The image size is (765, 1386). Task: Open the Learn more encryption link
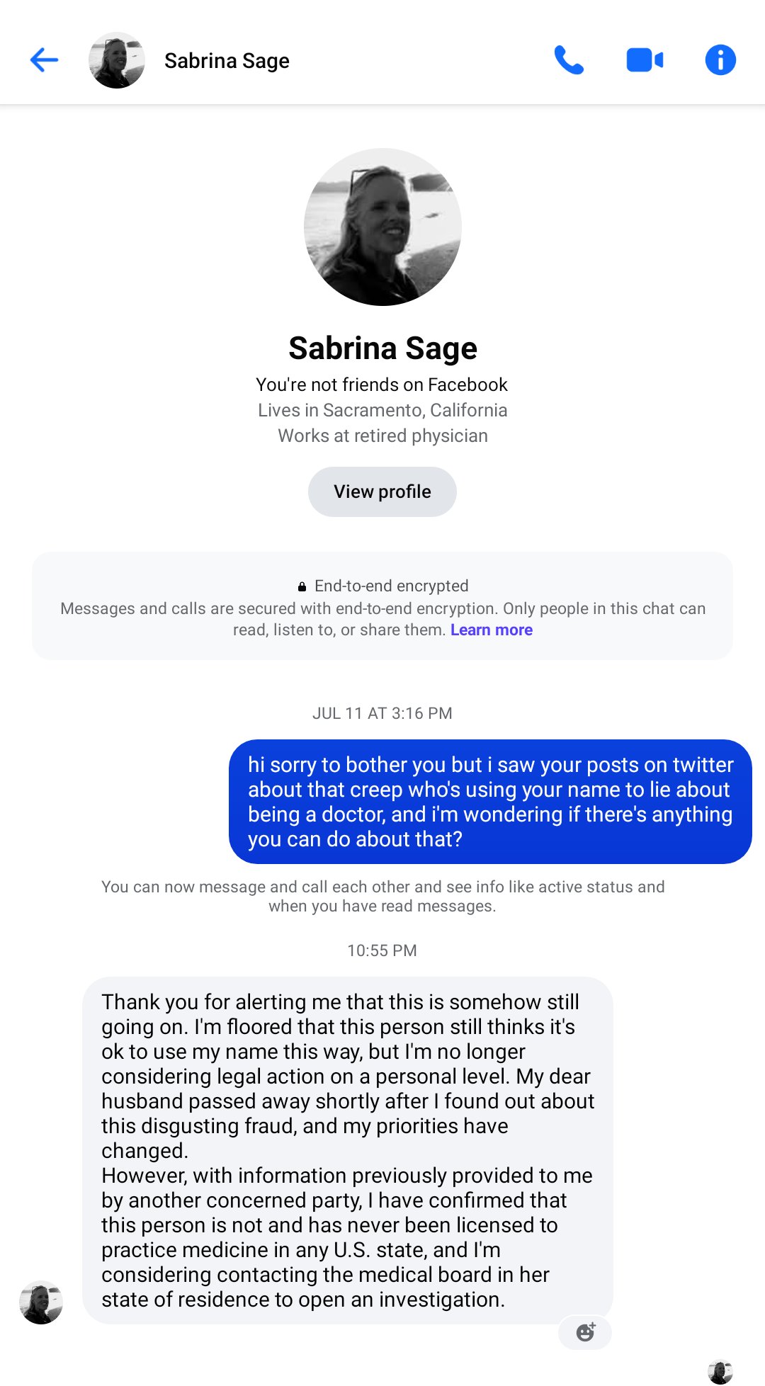pos(492,630)
